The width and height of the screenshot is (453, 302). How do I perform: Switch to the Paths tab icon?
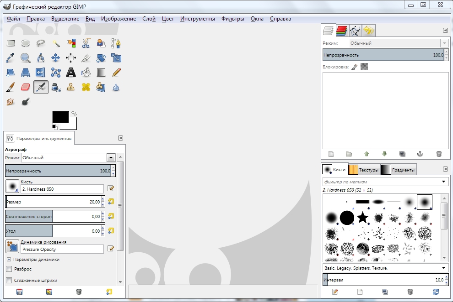(x=355, y=31)
